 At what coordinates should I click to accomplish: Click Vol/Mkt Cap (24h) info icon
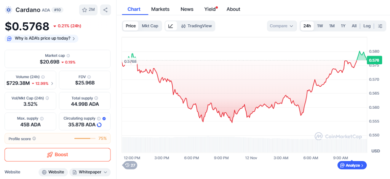[x=47, y=98]
